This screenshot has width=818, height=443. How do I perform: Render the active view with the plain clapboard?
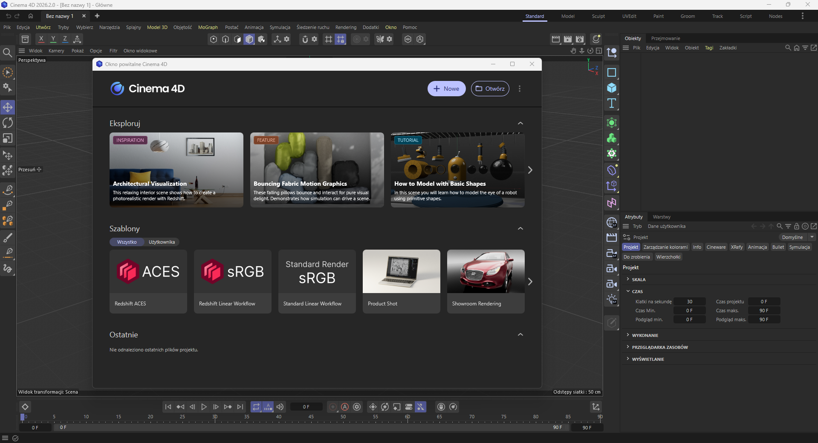556,39
